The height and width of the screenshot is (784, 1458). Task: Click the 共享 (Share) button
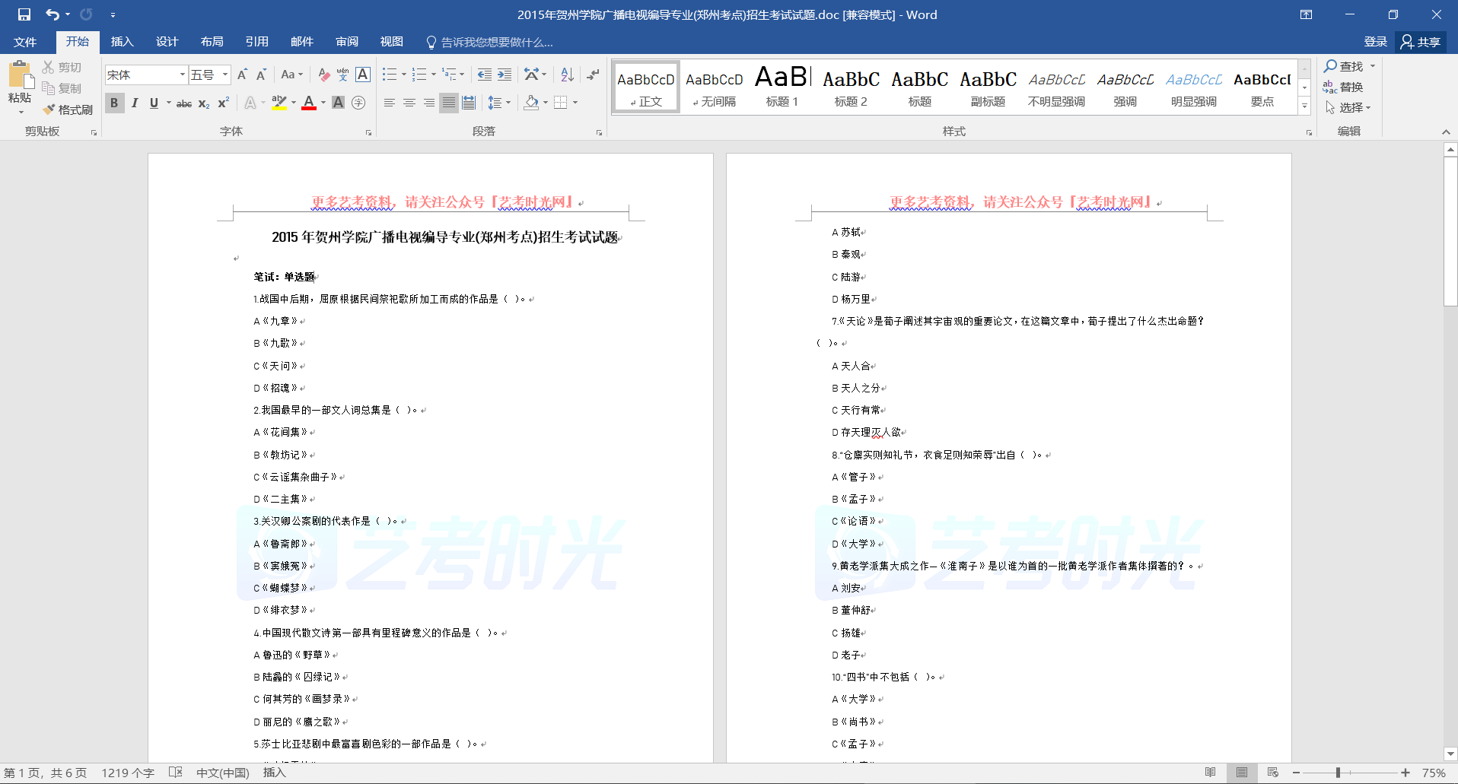pyautogui.click(x=1421, y=42)
